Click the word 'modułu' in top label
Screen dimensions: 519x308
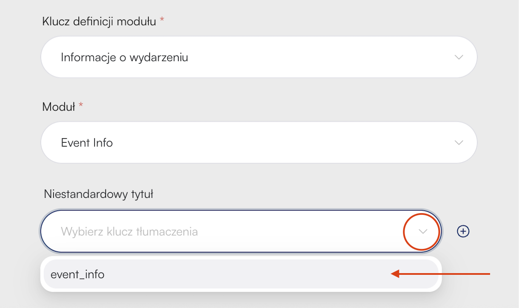(x=137, y=21)
